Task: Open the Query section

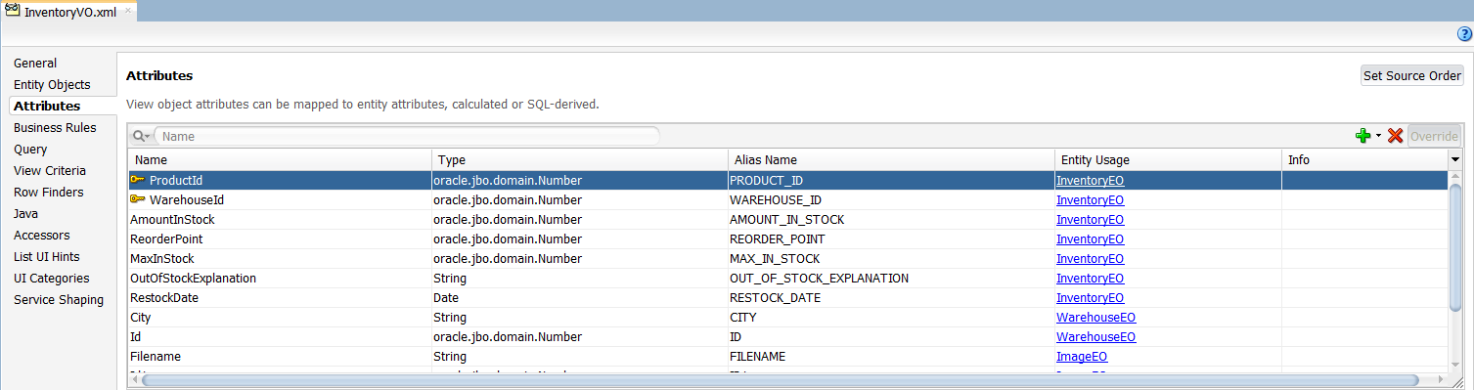Action: click(x=30, y=149)
